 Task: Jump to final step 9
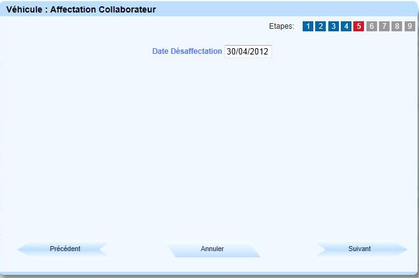tap(410, 26)
